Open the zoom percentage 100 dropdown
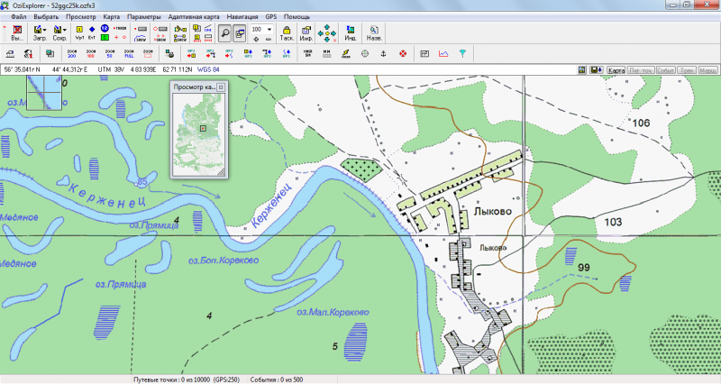 click(270, 31)
